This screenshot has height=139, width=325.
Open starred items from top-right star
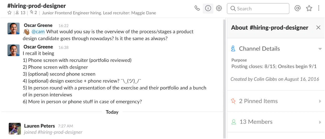309,9
